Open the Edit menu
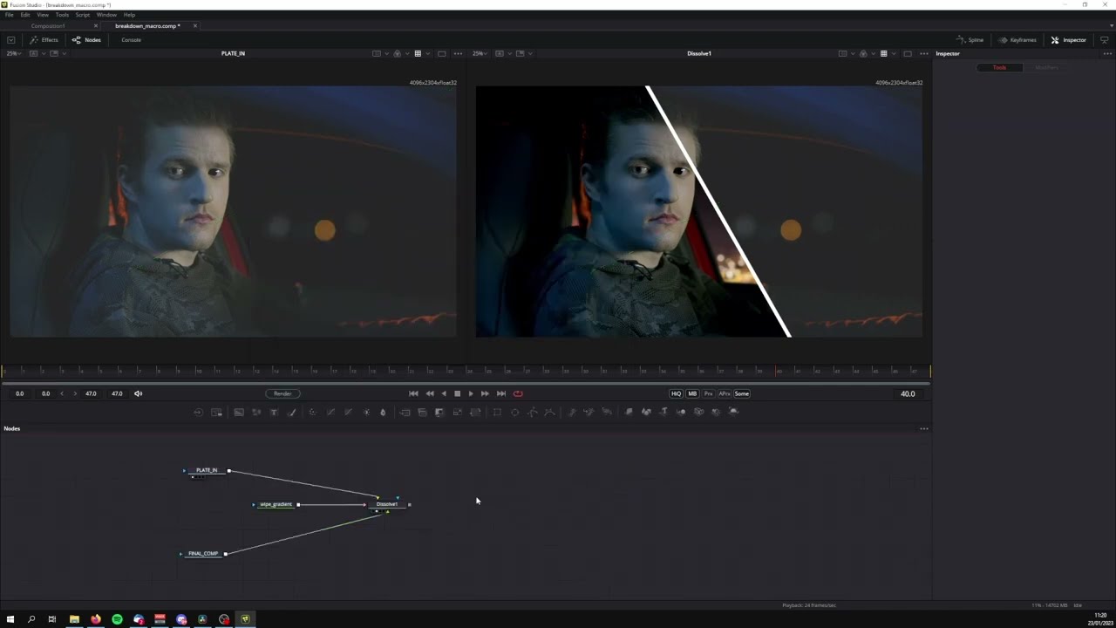Screen dimensions: 1116x628 click(x=25, y=15)
